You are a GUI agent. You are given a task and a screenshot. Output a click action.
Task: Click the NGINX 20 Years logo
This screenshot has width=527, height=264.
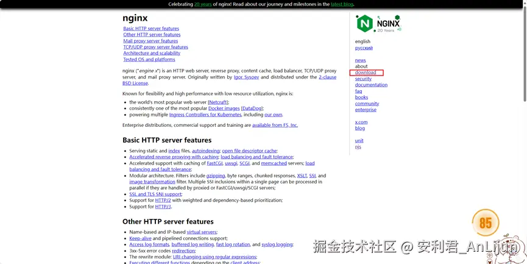click(379, 24)
